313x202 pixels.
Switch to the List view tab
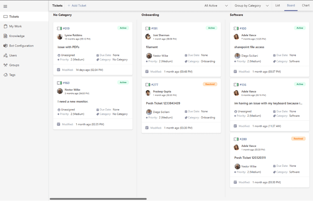tap(277, 5)
